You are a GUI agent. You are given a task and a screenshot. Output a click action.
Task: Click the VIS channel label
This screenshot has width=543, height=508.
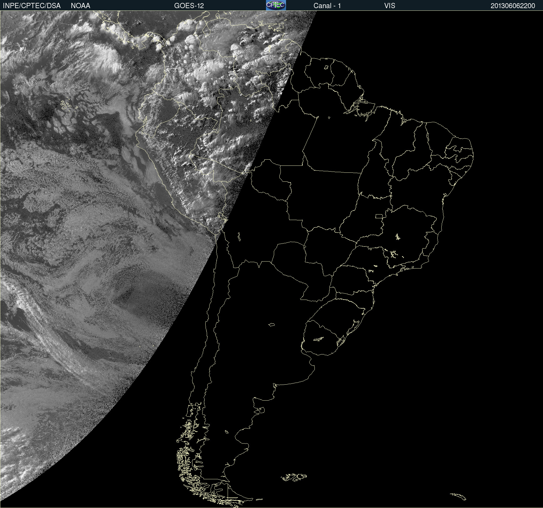coord(390,6)
